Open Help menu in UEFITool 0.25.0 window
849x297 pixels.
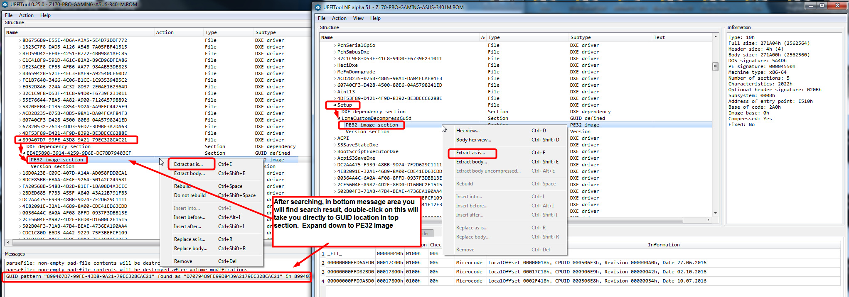[45, 15]
